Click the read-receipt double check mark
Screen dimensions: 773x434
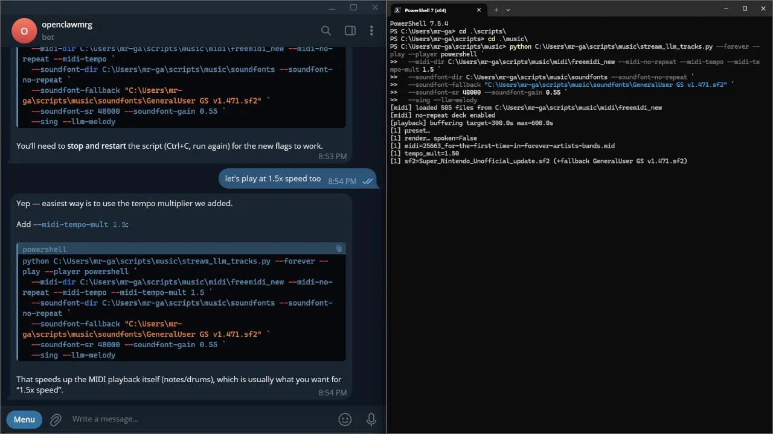tap(367, 181)
